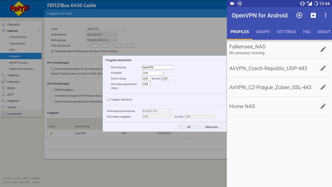Toggle Firewall für delegierte IPv6-Präfixe checkbox

52,96
